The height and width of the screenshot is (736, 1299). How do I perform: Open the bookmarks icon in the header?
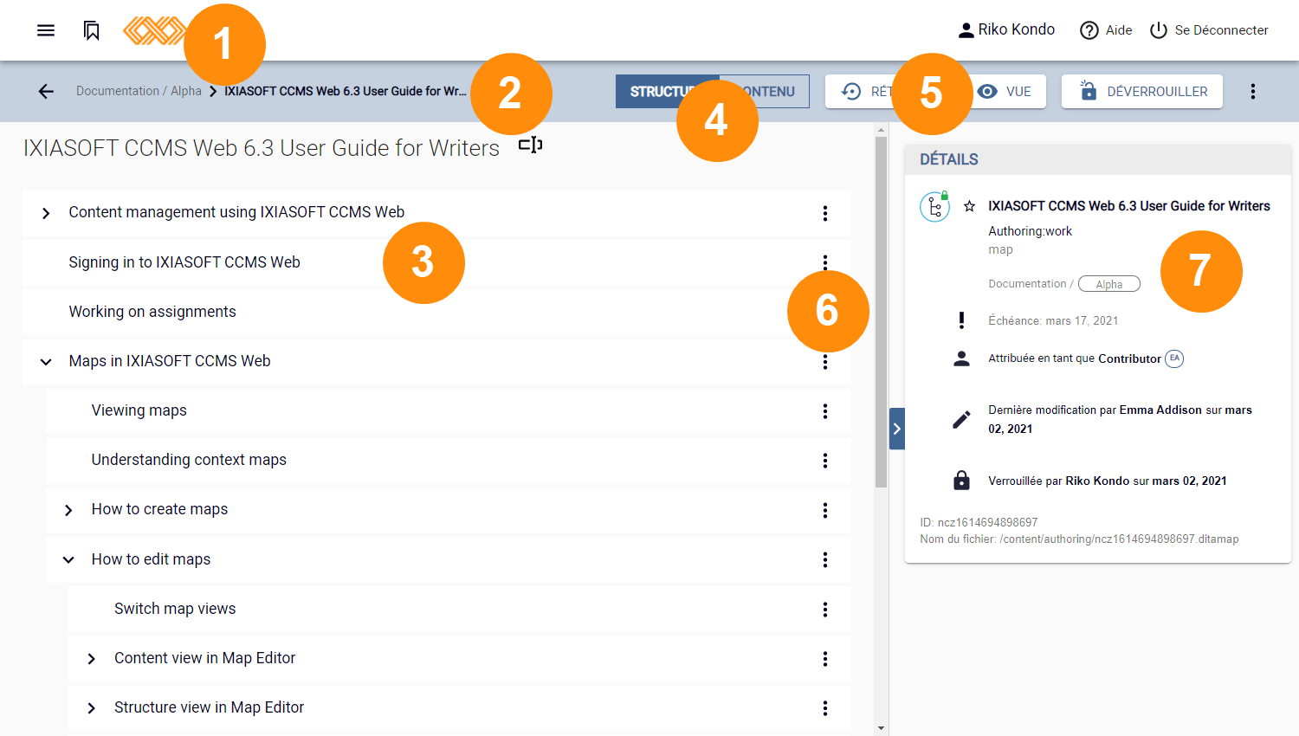(91, 30)
